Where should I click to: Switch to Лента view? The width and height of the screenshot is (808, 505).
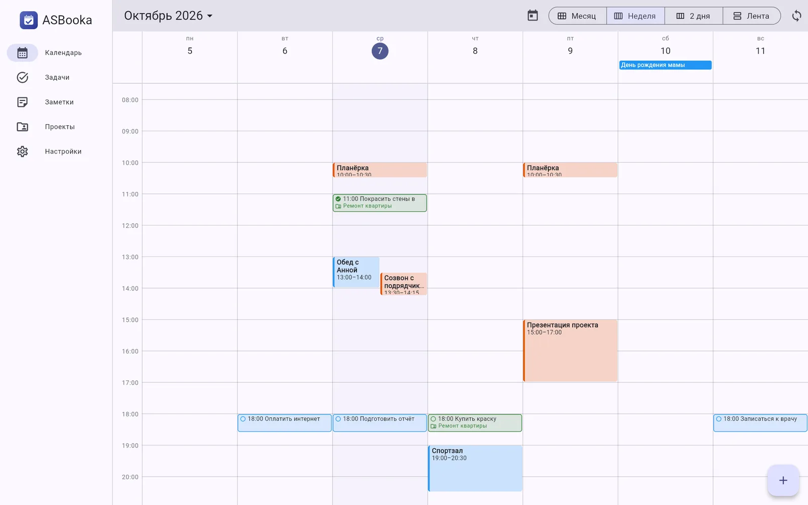click(x=751, y=16)
